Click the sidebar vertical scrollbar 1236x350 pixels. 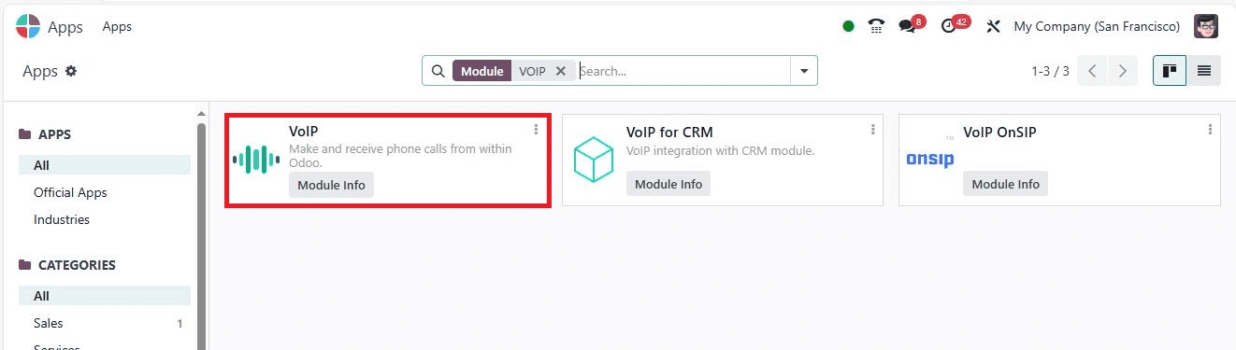click(x=201, y=233)
